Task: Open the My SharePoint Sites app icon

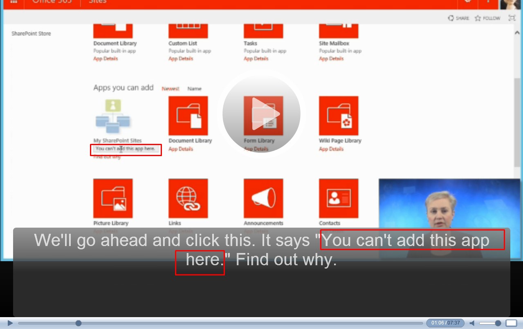Action: click(113, 116)
